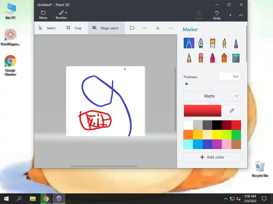Screen dimensions: 273x204
Task: Select the Oil brush tool
Action: 212,43
